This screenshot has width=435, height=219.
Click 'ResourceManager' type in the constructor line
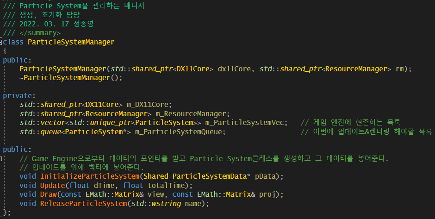coord(356,69)
